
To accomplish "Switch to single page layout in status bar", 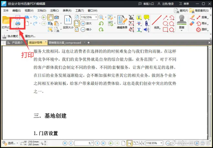I will pos(123,143).
